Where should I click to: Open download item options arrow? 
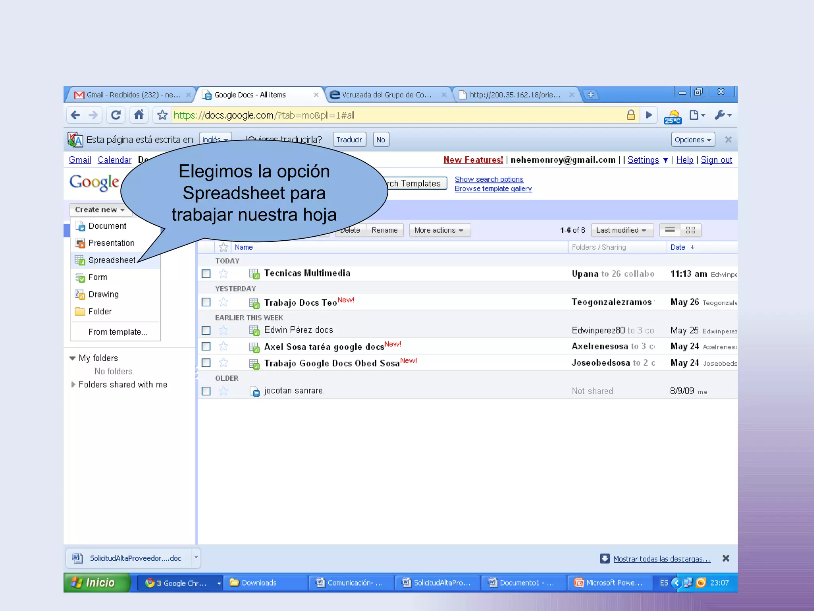coord(196,558)
